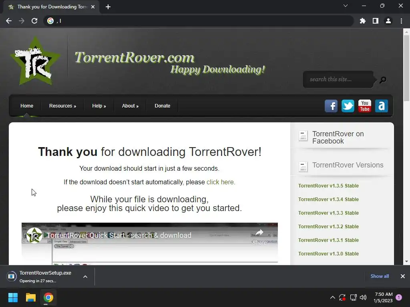Image resolution: width=410 pixels, height=307 pixels.
Task: Open the About menu
Action: pyautogui.click(x=130, y=106)
